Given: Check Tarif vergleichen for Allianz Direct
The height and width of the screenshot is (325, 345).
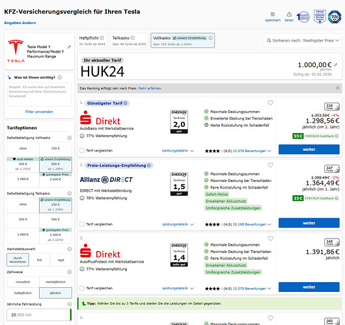Looking at the screenshot, I should [82, 224].
